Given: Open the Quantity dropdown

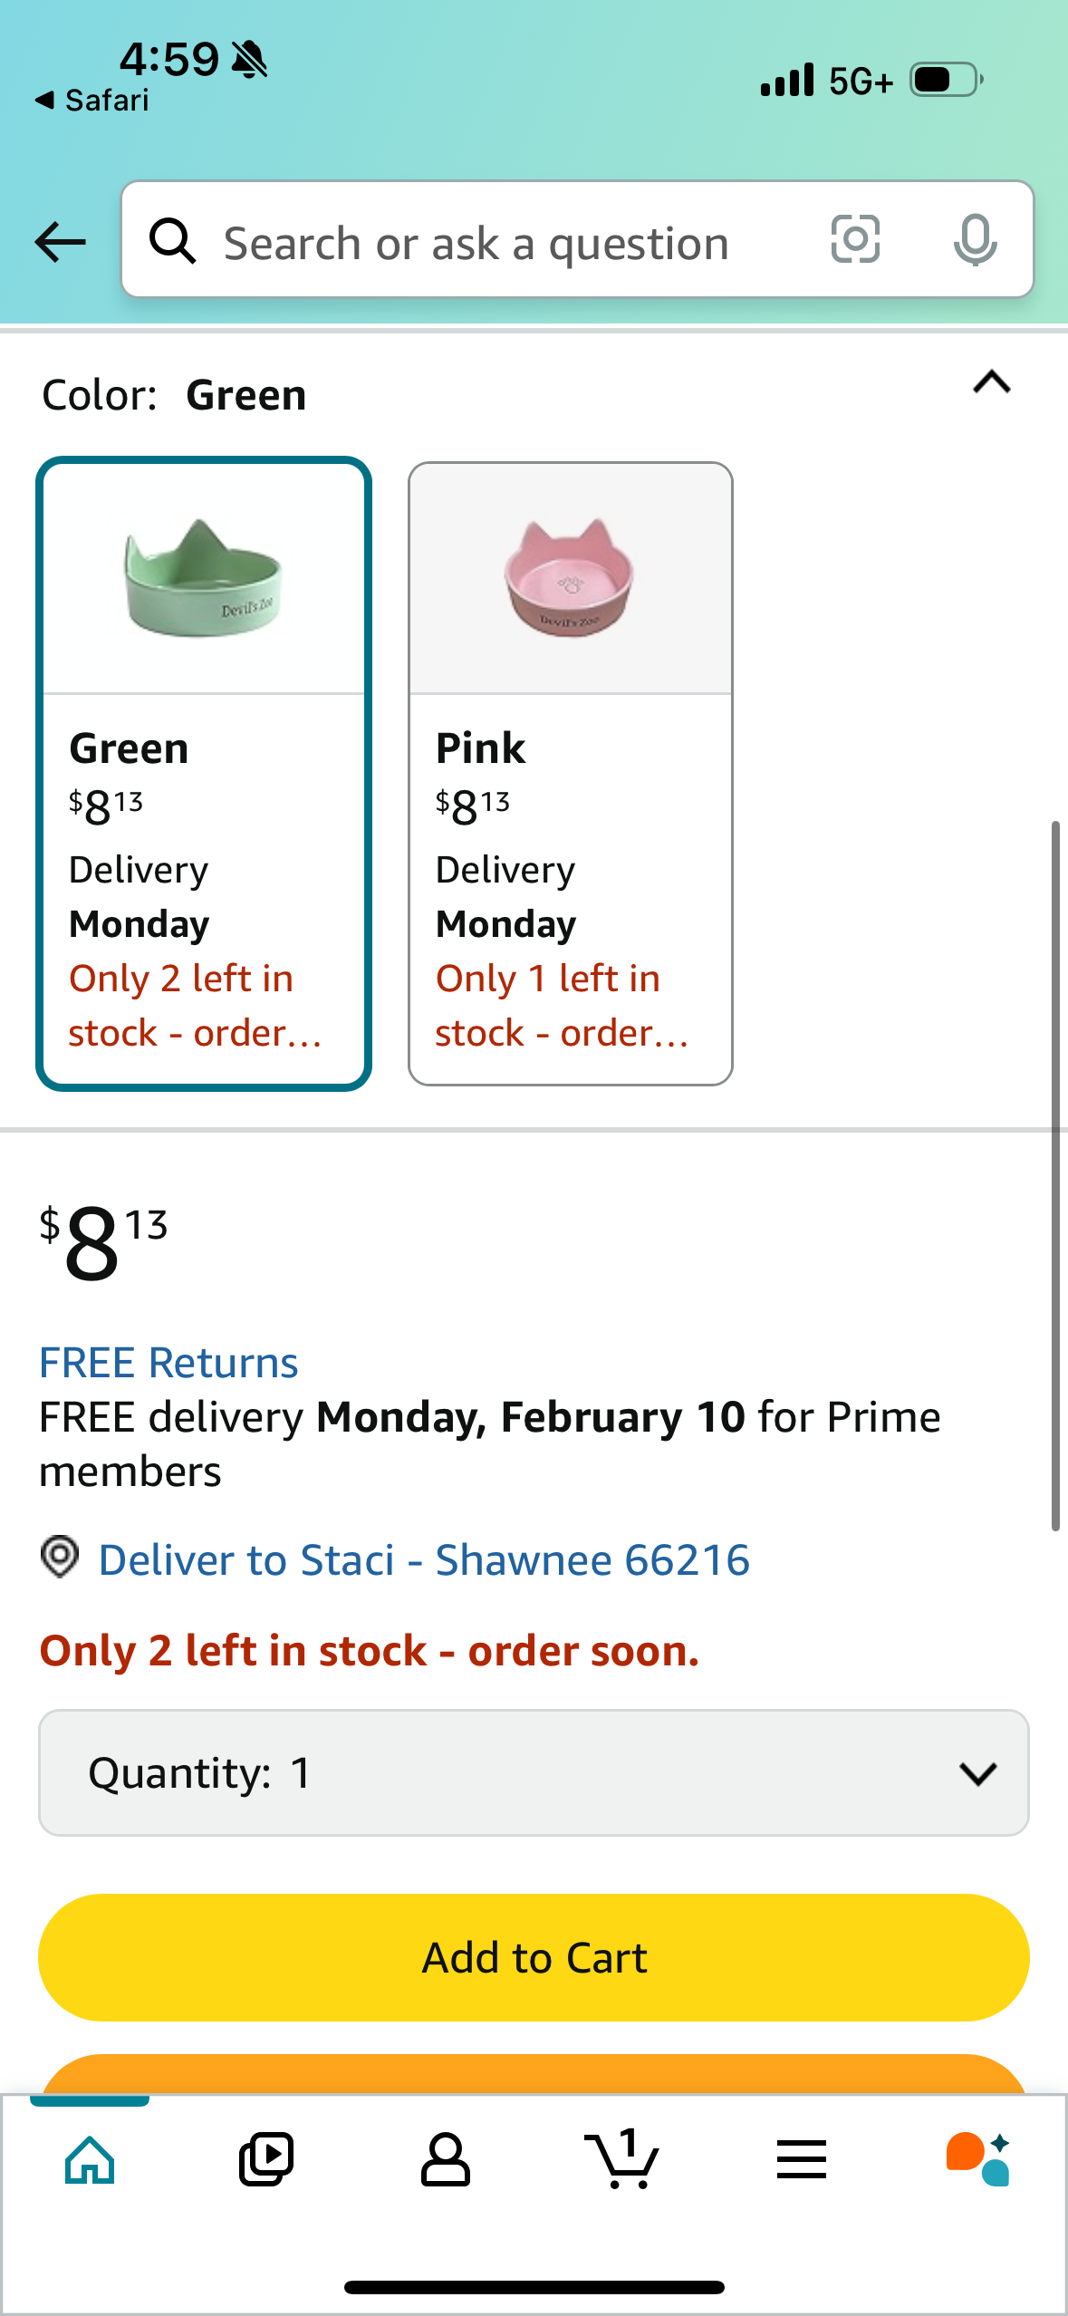Looking at the screenshot, I should tap(534, 1772).
